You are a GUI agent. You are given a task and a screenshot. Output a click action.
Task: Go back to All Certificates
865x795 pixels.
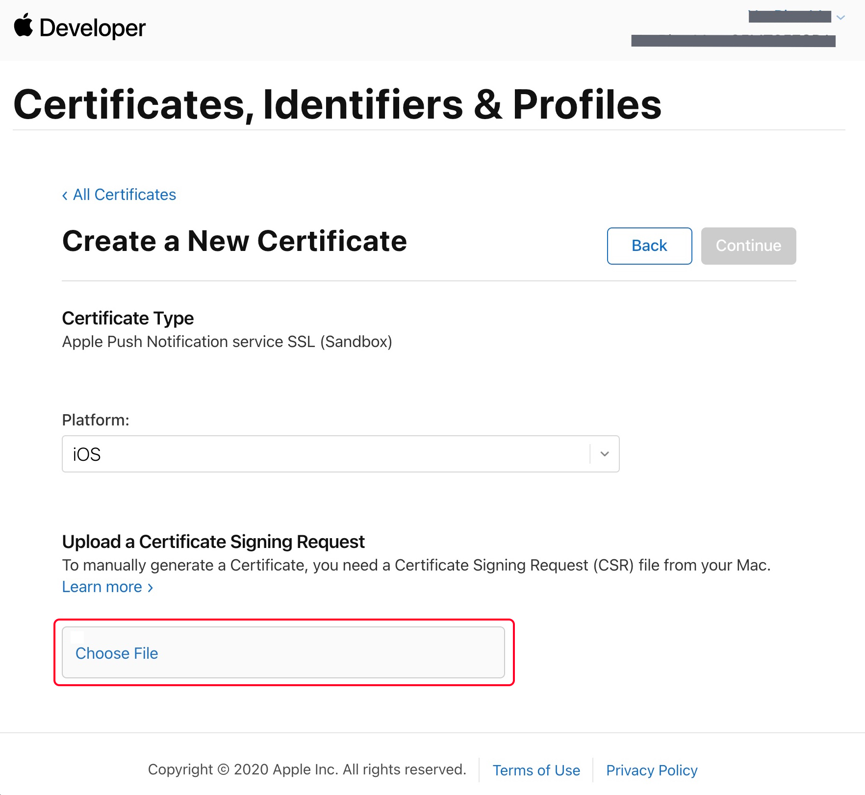coord(125,195)
